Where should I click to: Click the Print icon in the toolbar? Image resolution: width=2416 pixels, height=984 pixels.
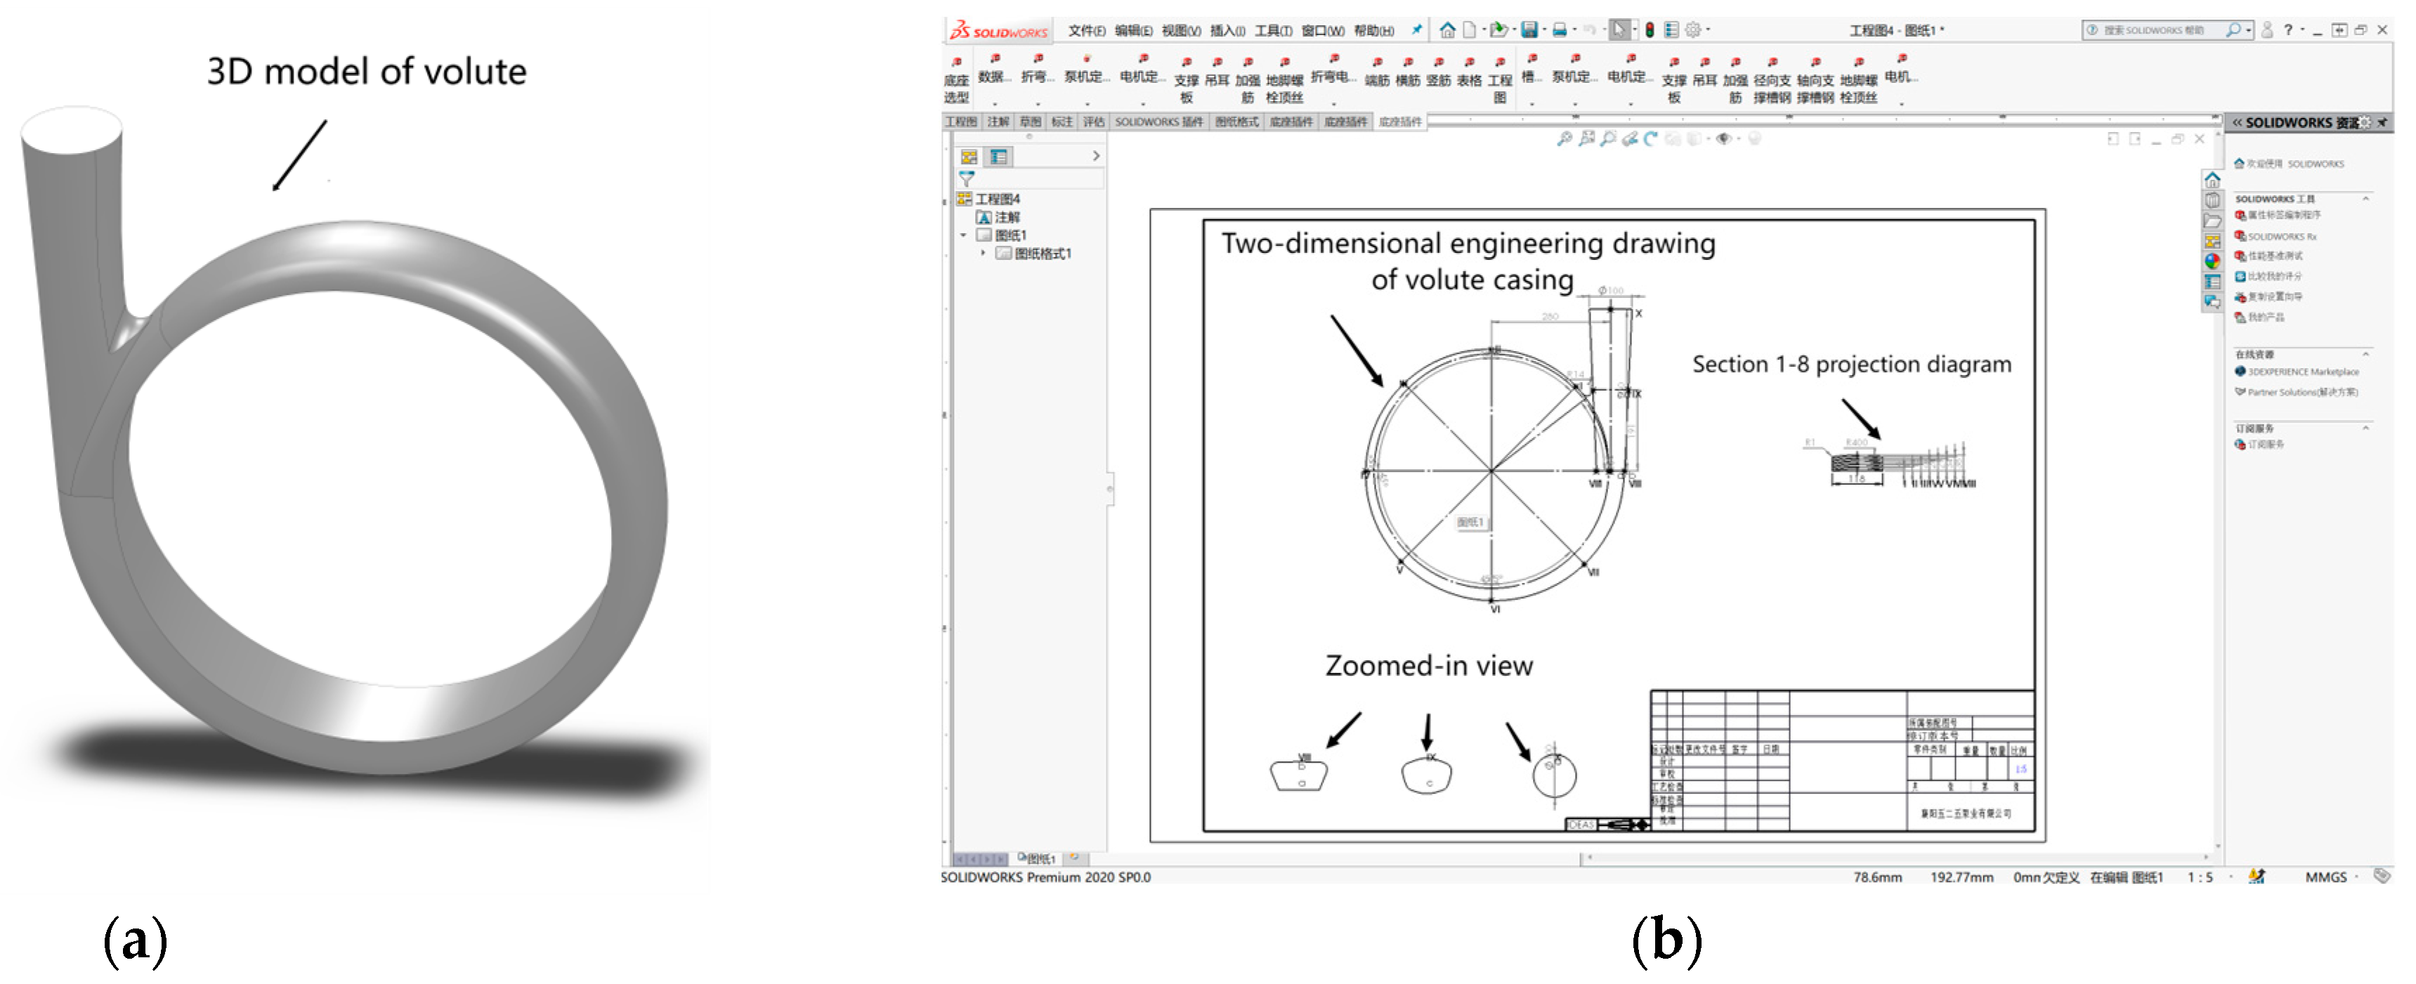coord(1559,30)
